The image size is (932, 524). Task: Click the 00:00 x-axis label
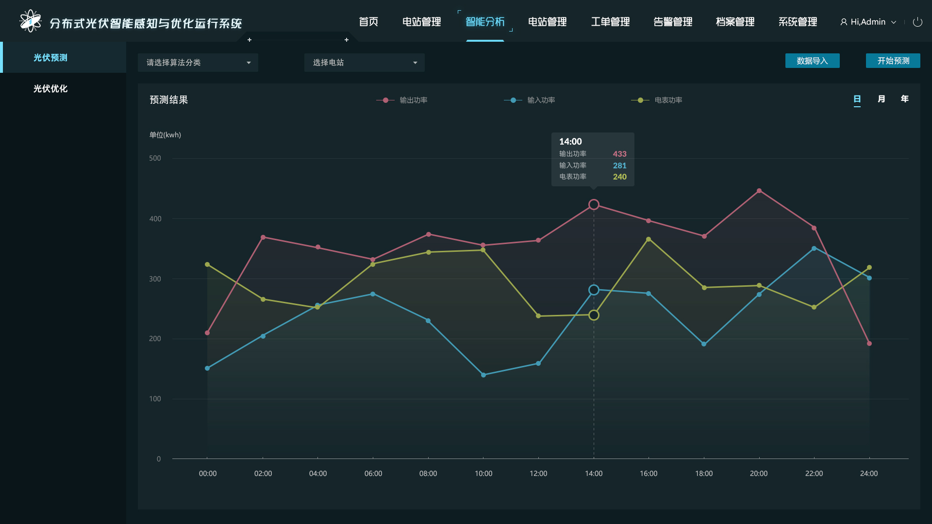tap(208, 474)
